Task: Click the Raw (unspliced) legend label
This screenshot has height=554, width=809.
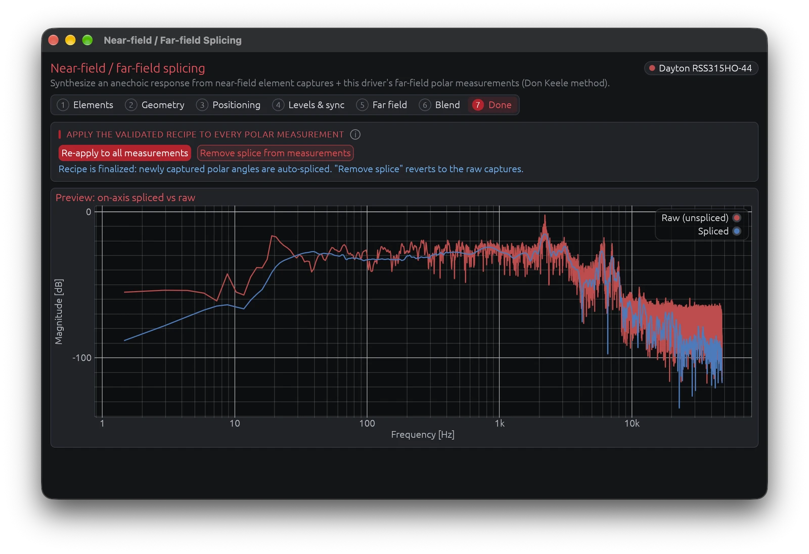Action: pos(695,218)
